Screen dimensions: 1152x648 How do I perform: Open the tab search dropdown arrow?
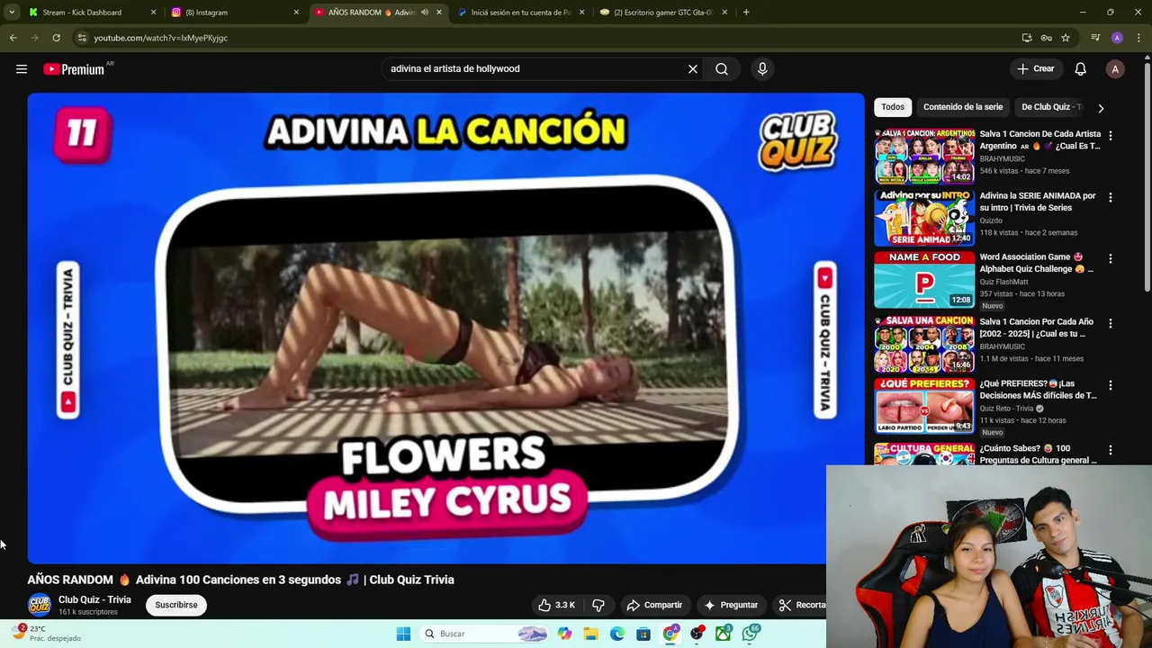click(x=12, y=13)
